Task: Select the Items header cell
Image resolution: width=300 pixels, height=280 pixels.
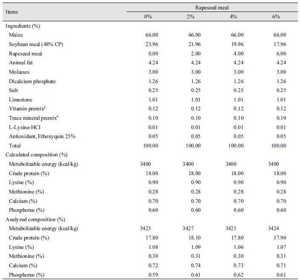Action: click(11, 12)
